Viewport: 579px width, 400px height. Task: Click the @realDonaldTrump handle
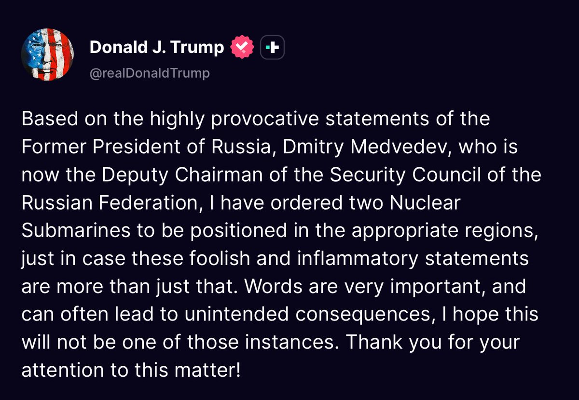pyautogui.click(x=150, y=73)
